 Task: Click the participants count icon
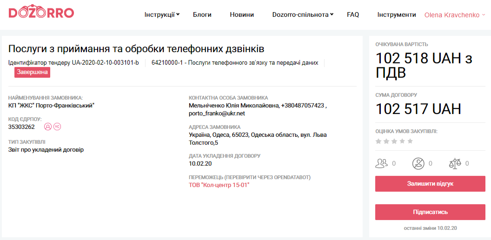(x=381, y=163)
